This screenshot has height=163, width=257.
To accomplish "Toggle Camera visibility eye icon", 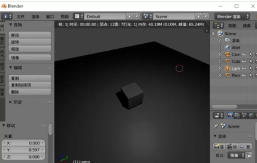I will (244, 54).
